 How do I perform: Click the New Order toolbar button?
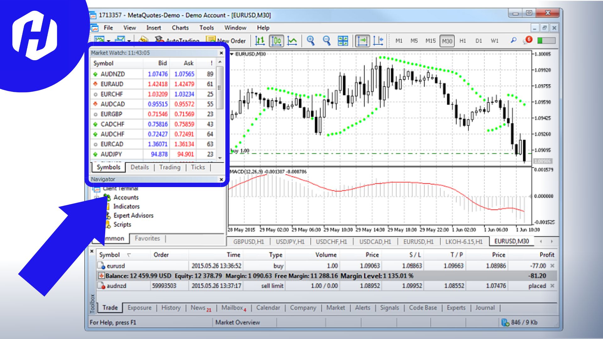226,40
